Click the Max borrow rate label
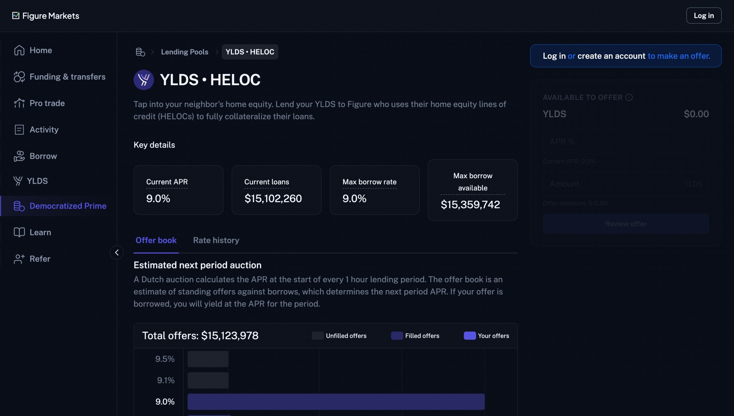Screen dimensions: 734x416 (x=369, y=182)
